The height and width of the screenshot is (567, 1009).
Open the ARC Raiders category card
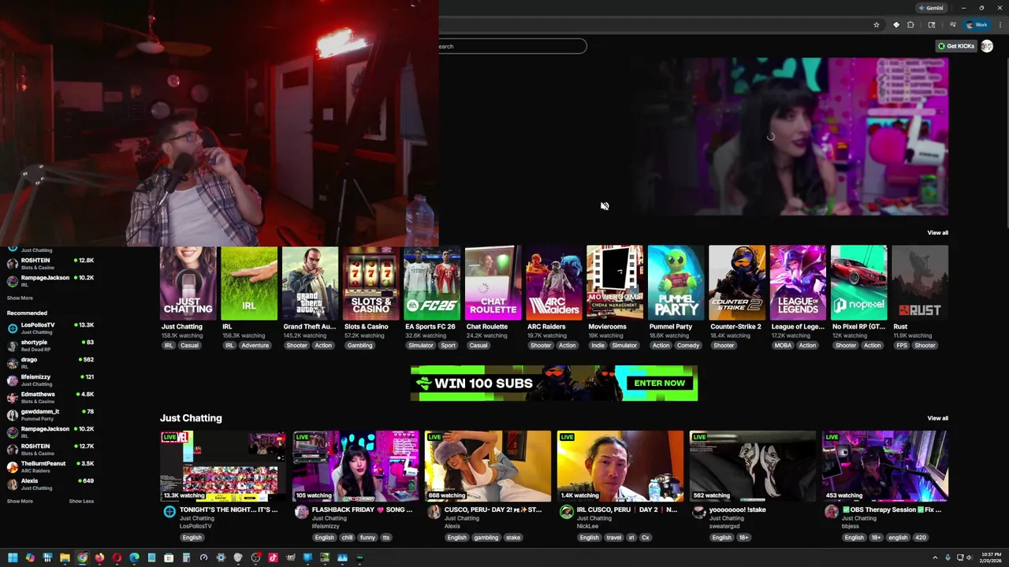click(x=554, y=283)
